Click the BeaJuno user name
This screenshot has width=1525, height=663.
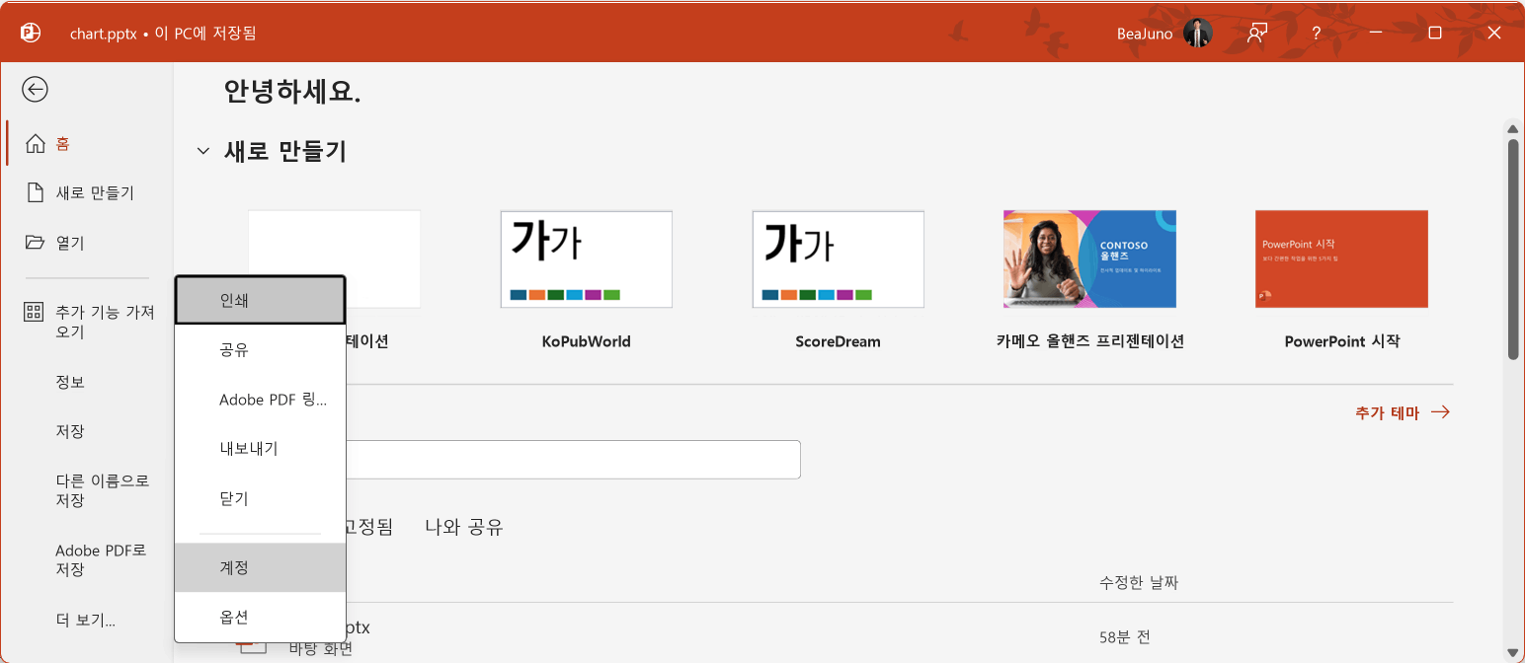coord(1145,34)
